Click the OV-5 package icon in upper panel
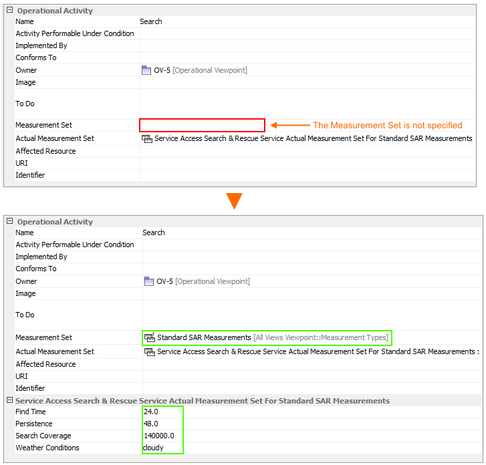486x465 pixels. (147, 70)
